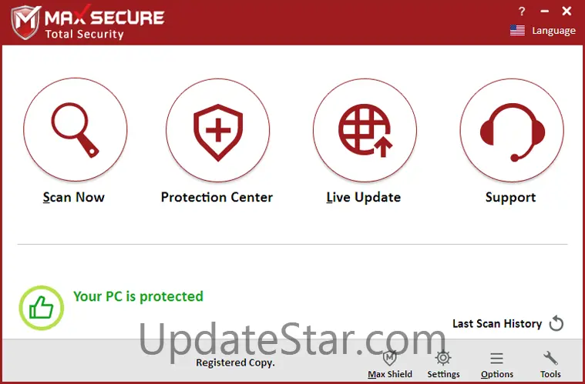This screenshot has height=384, width=585.
Task: Click the help question mark icon
Action: click(522, 12)
